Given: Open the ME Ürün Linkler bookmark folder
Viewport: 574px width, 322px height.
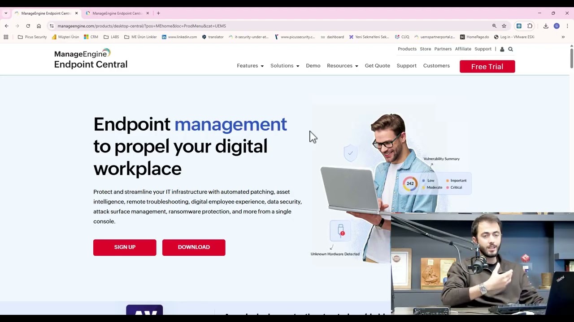Looking at the screenshot, I should coord(140,37).
